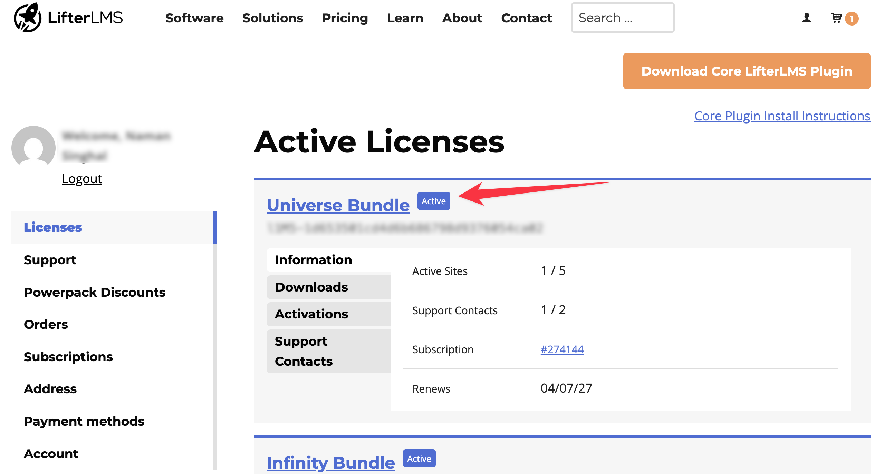Switch to the Activations tab

tap(328, 314)
